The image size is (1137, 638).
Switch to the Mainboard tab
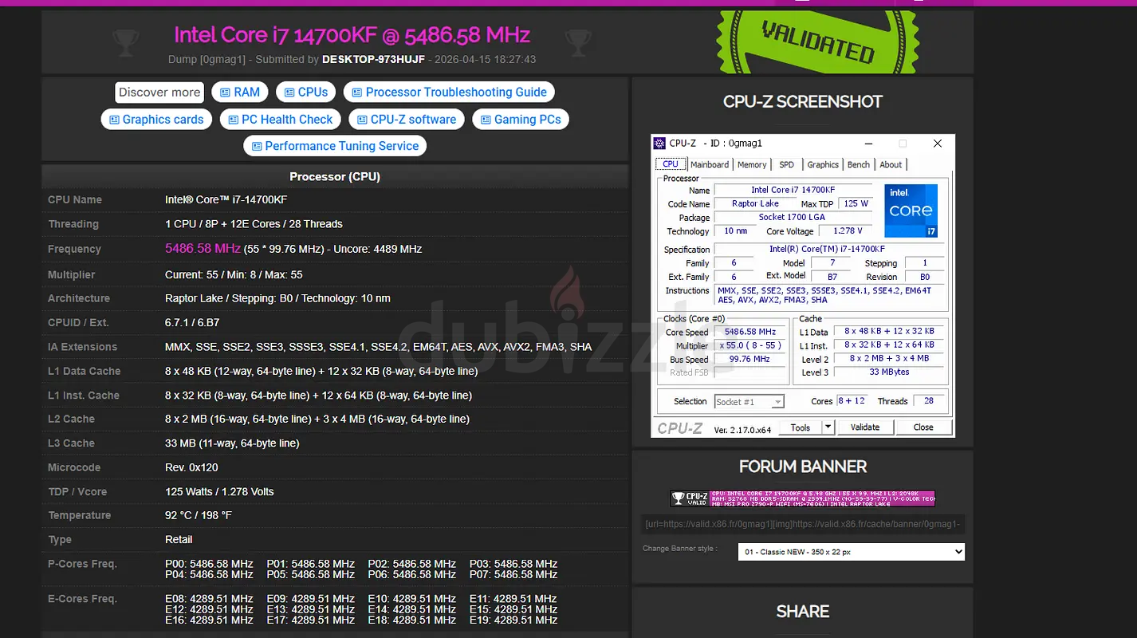pyautogui.click(x=710, y=164)
